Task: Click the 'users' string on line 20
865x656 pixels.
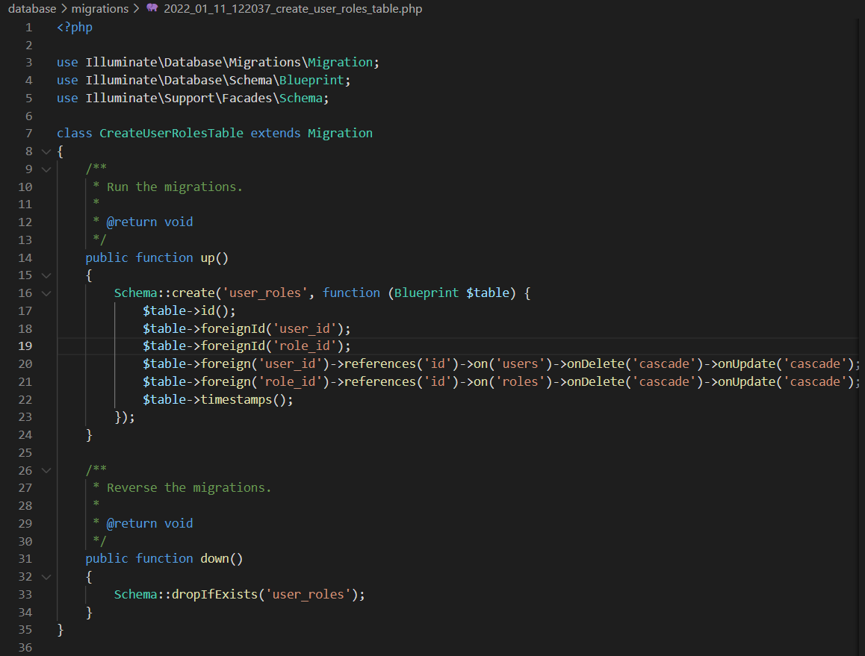Action: pos(520,364)
